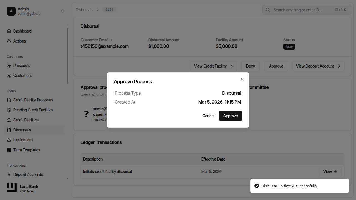This screenshot has height=200, width=356.
Task: Expand the Admin account switcher
Action: coord(62,11)
